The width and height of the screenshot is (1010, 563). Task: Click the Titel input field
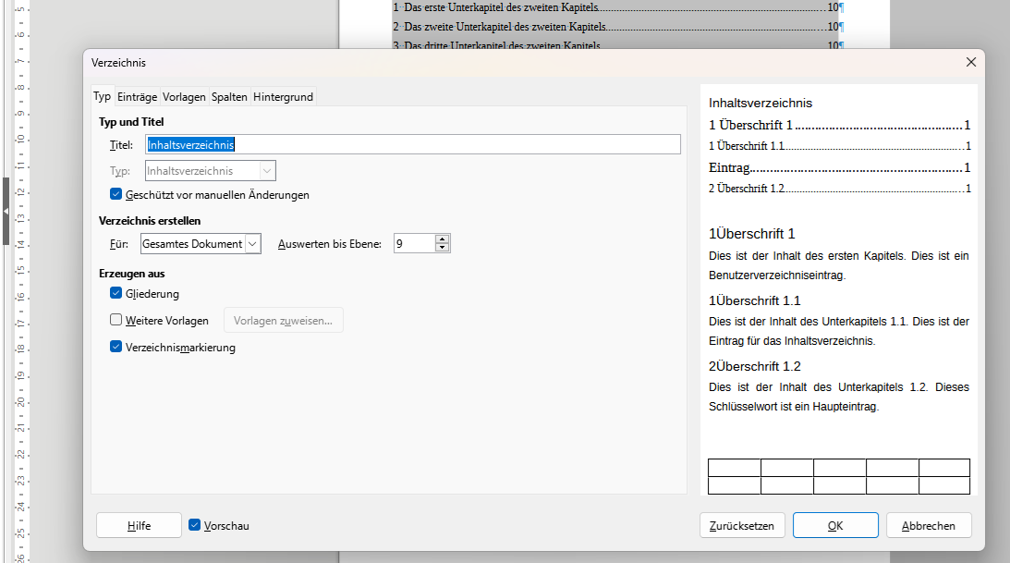coord(413,144)
